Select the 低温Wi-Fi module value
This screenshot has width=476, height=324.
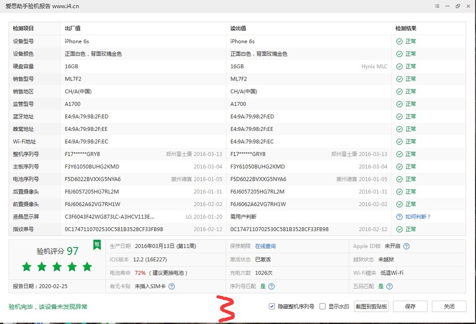(392, 273)
